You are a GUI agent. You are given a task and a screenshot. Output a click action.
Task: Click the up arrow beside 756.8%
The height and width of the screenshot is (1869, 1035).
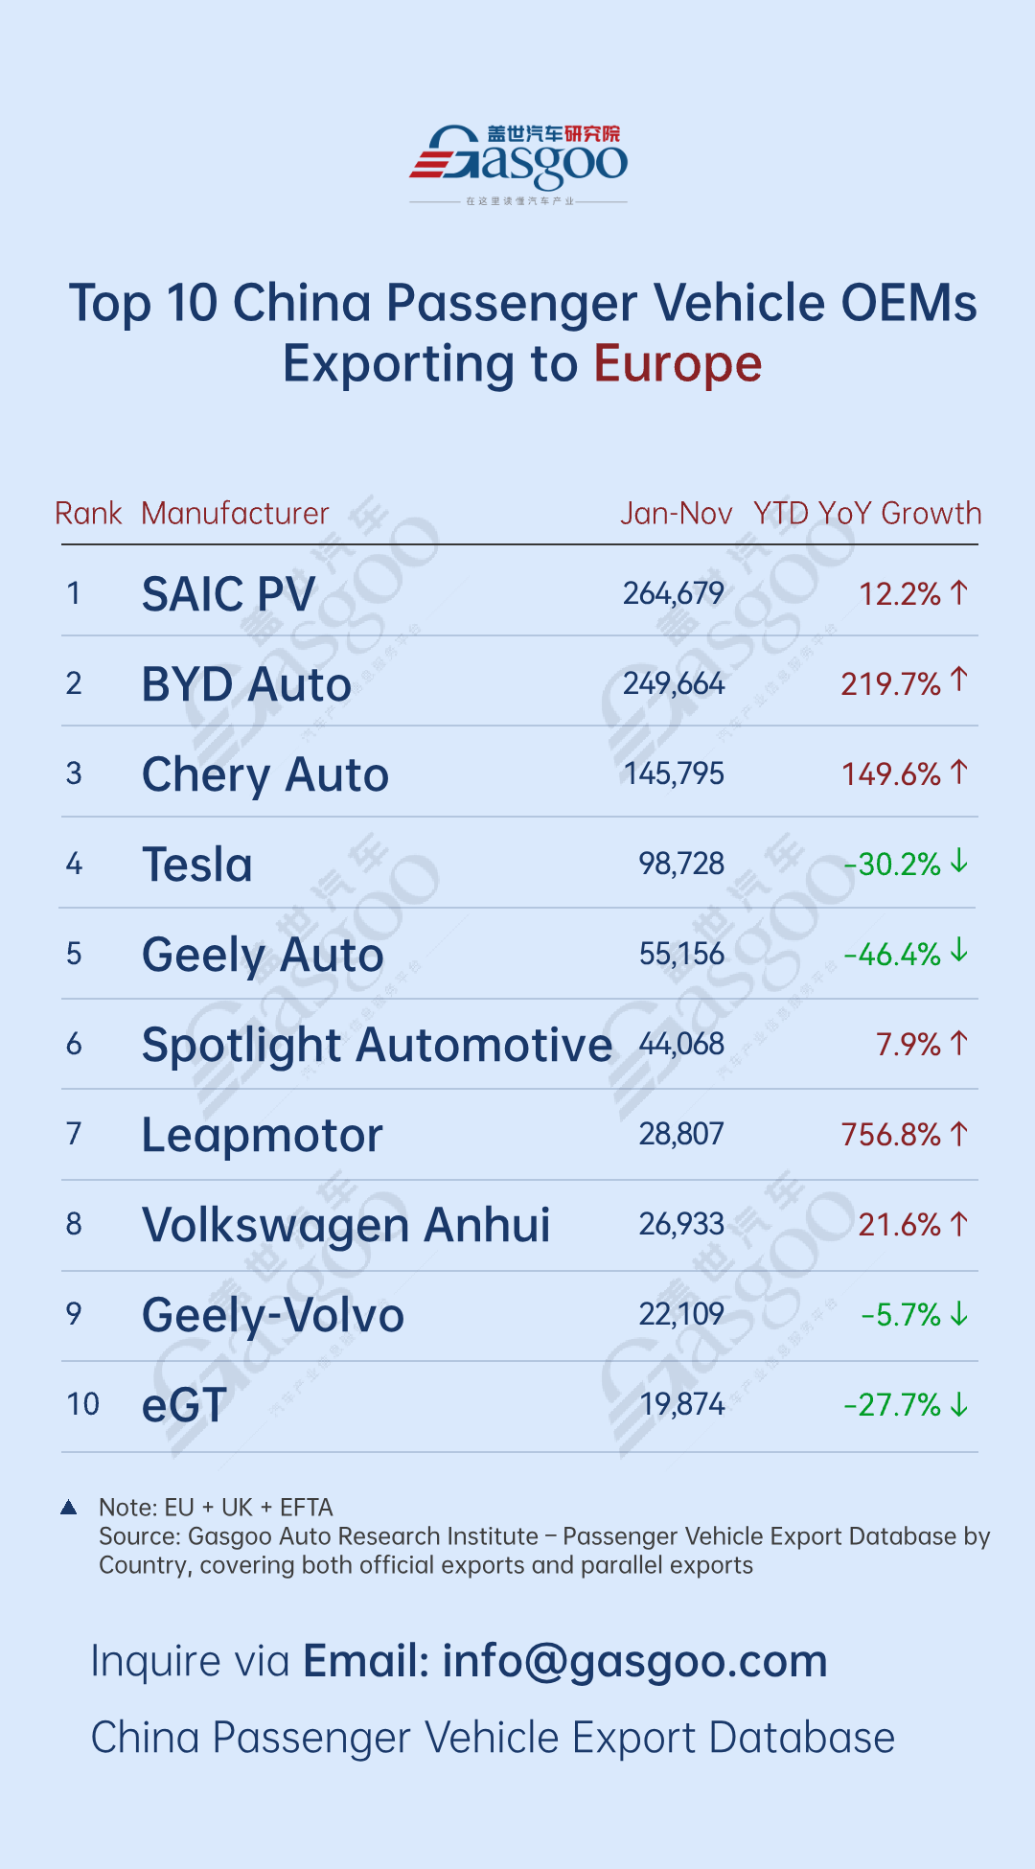pyautogui.click(x=959, y=1134)
